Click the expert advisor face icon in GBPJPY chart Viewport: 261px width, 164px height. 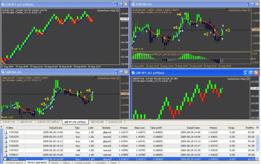tap(248, 79)
